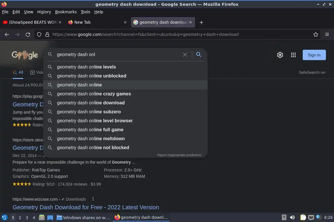Open the removable-media eject tray icon
Image resolution: width=334 pixels, height=222 pixels.
click(284, 217)
